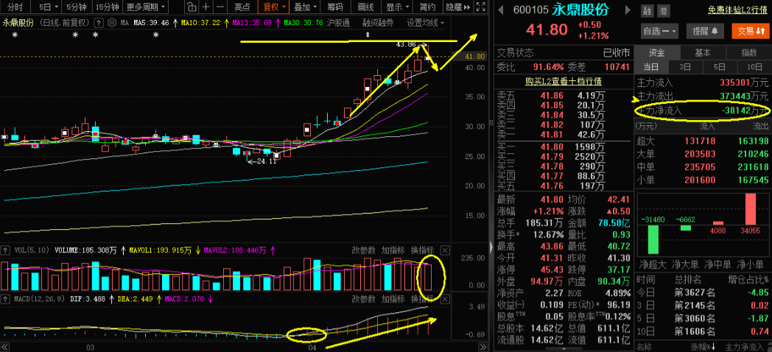This screenshot has height=352, width=772.
Task: Open the 显示 display dropdown
Action: click(x=397, y=7)
